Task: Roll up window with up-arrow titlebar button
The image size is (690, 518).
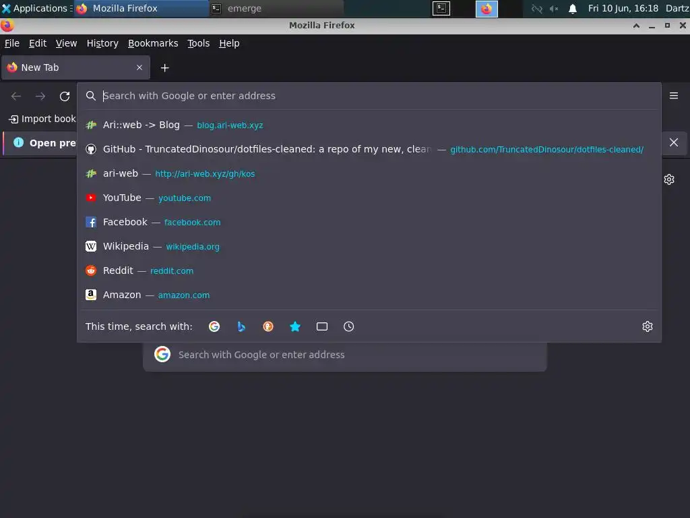Action: tap(636, 26)
